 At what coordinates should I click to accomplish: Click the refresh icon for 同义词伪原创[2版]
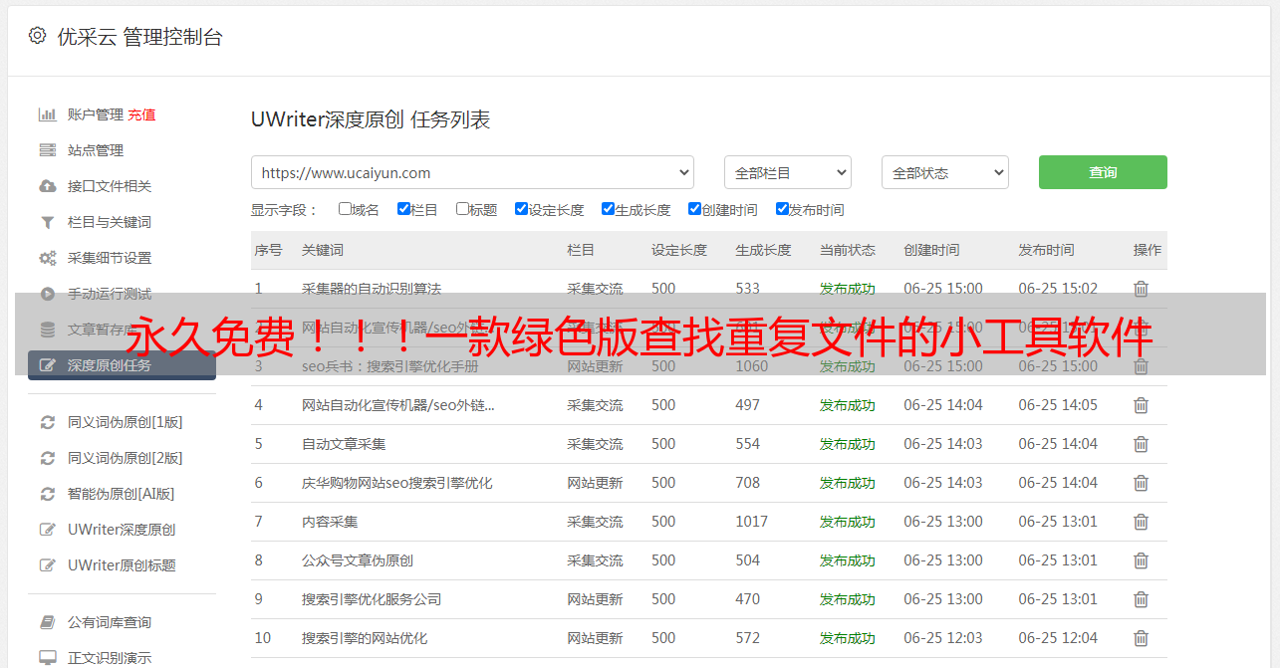pyautogui.click(x=47, y=458)
